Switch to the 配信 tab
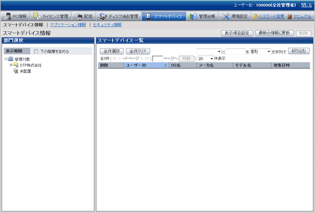The image size is (315, 213). [x=84, y=16]
